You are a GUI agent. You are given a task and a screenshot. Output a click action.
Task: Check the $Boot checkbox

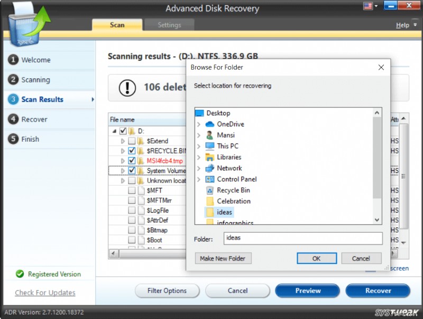point(132,240)
